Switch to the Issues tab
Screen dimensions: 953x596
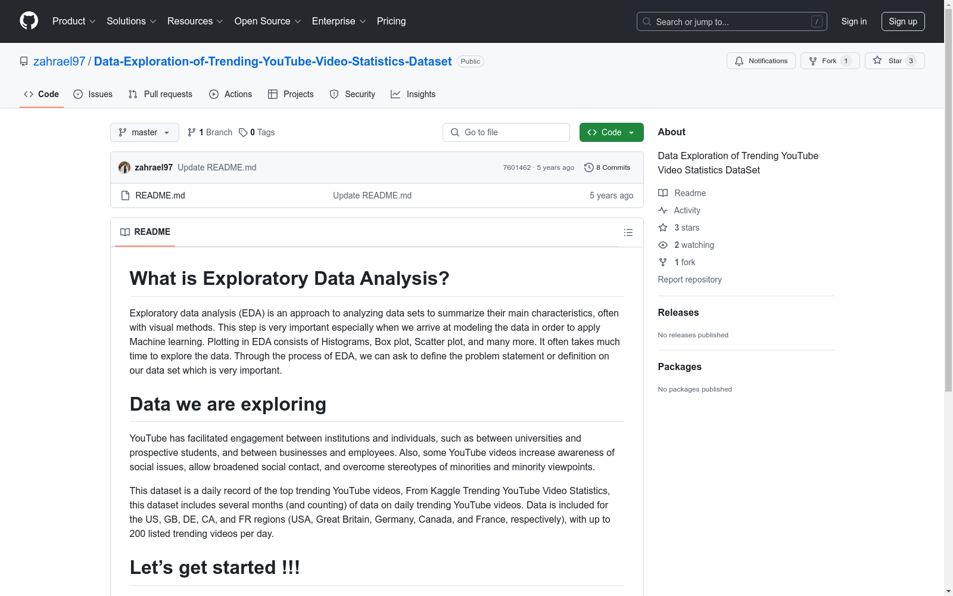click(93, 94)
